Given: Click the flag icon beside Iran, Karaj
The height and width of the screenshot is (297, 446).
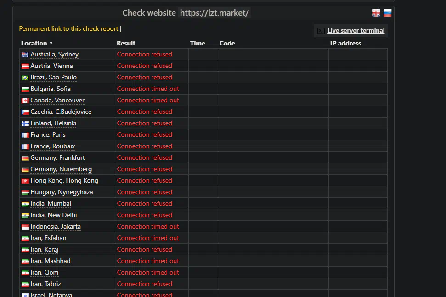Looking at the screenshot, I should pos(25,250).
